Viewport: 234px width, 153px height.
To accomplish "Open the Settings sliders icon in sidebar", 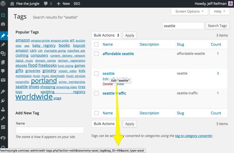I will 3,127.
